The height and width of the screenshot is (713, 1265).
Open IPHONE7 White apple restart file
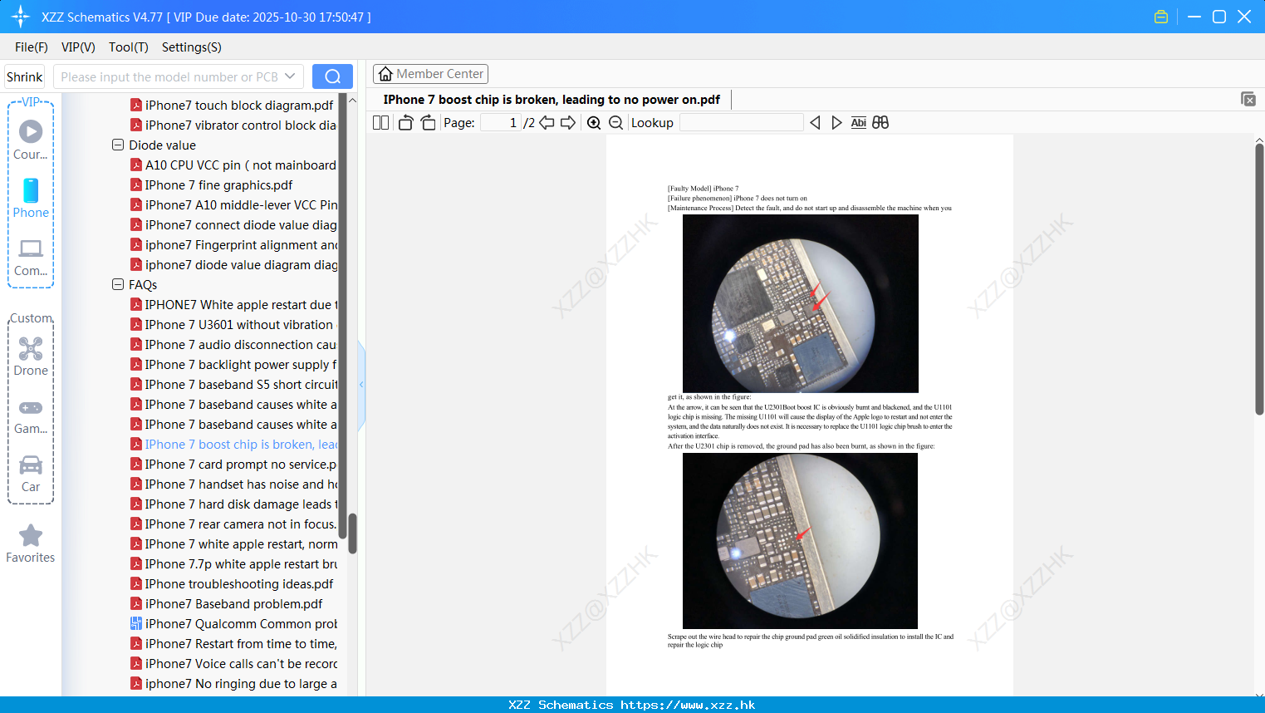(x=233, y=304)
